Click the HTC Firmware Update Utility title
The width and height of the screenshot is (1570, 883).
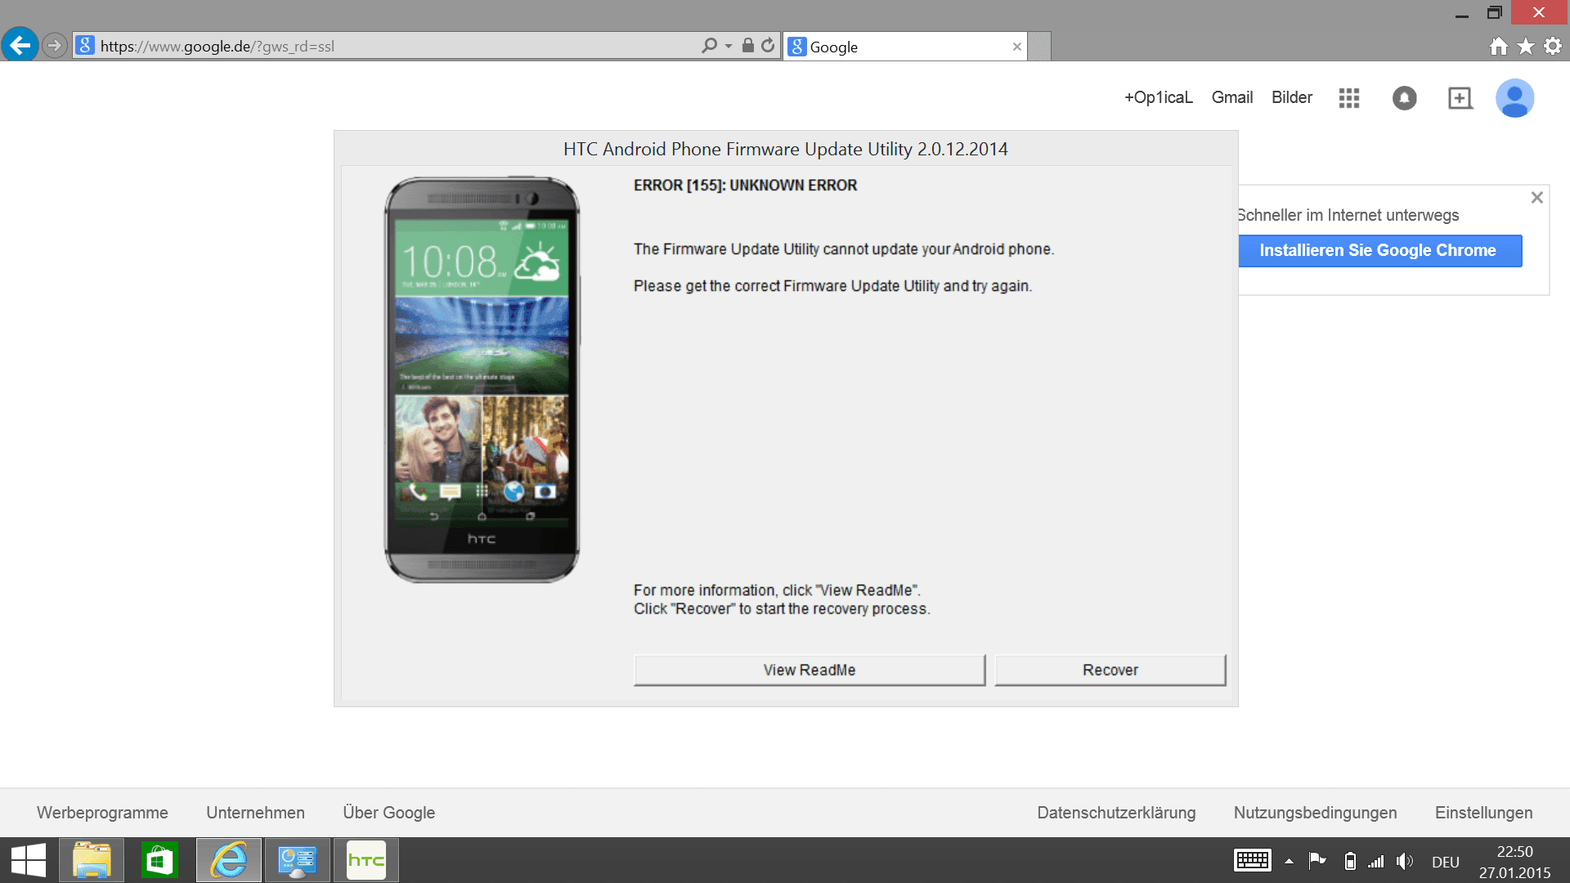[x=785, y=149]
